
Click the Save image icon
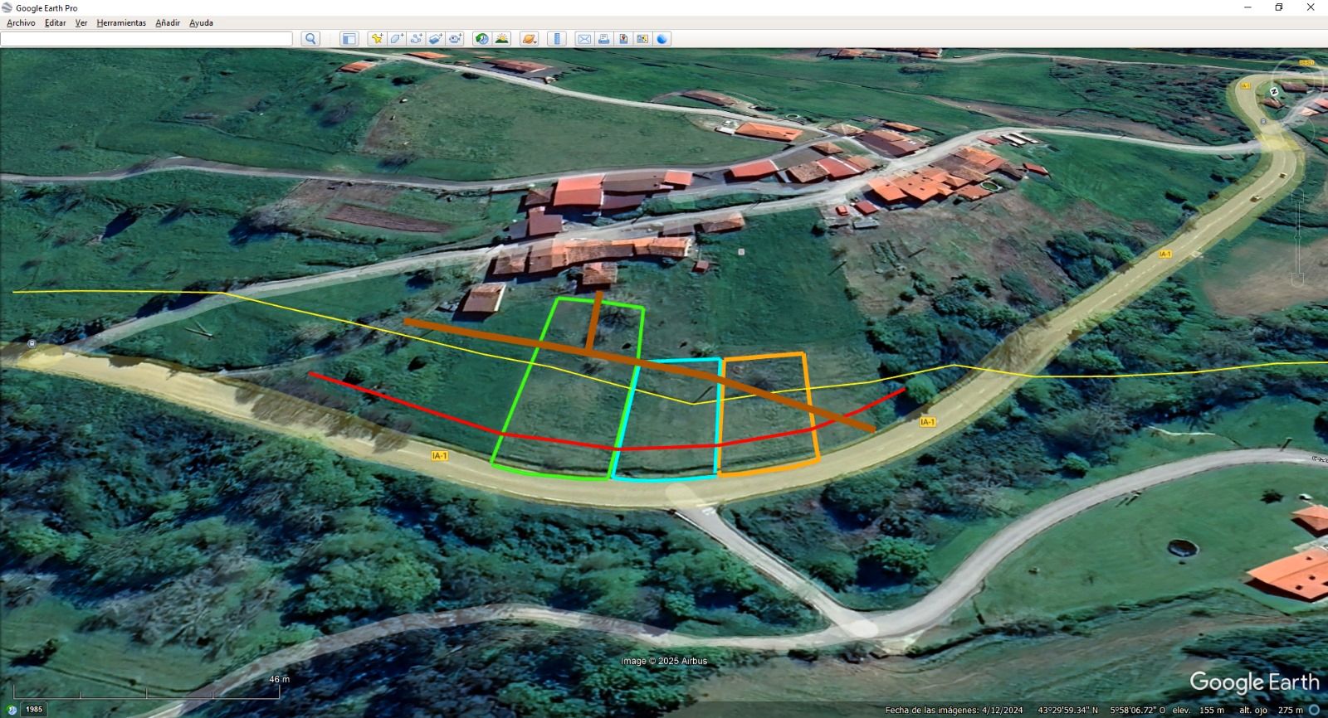click(x=623, y=39)
